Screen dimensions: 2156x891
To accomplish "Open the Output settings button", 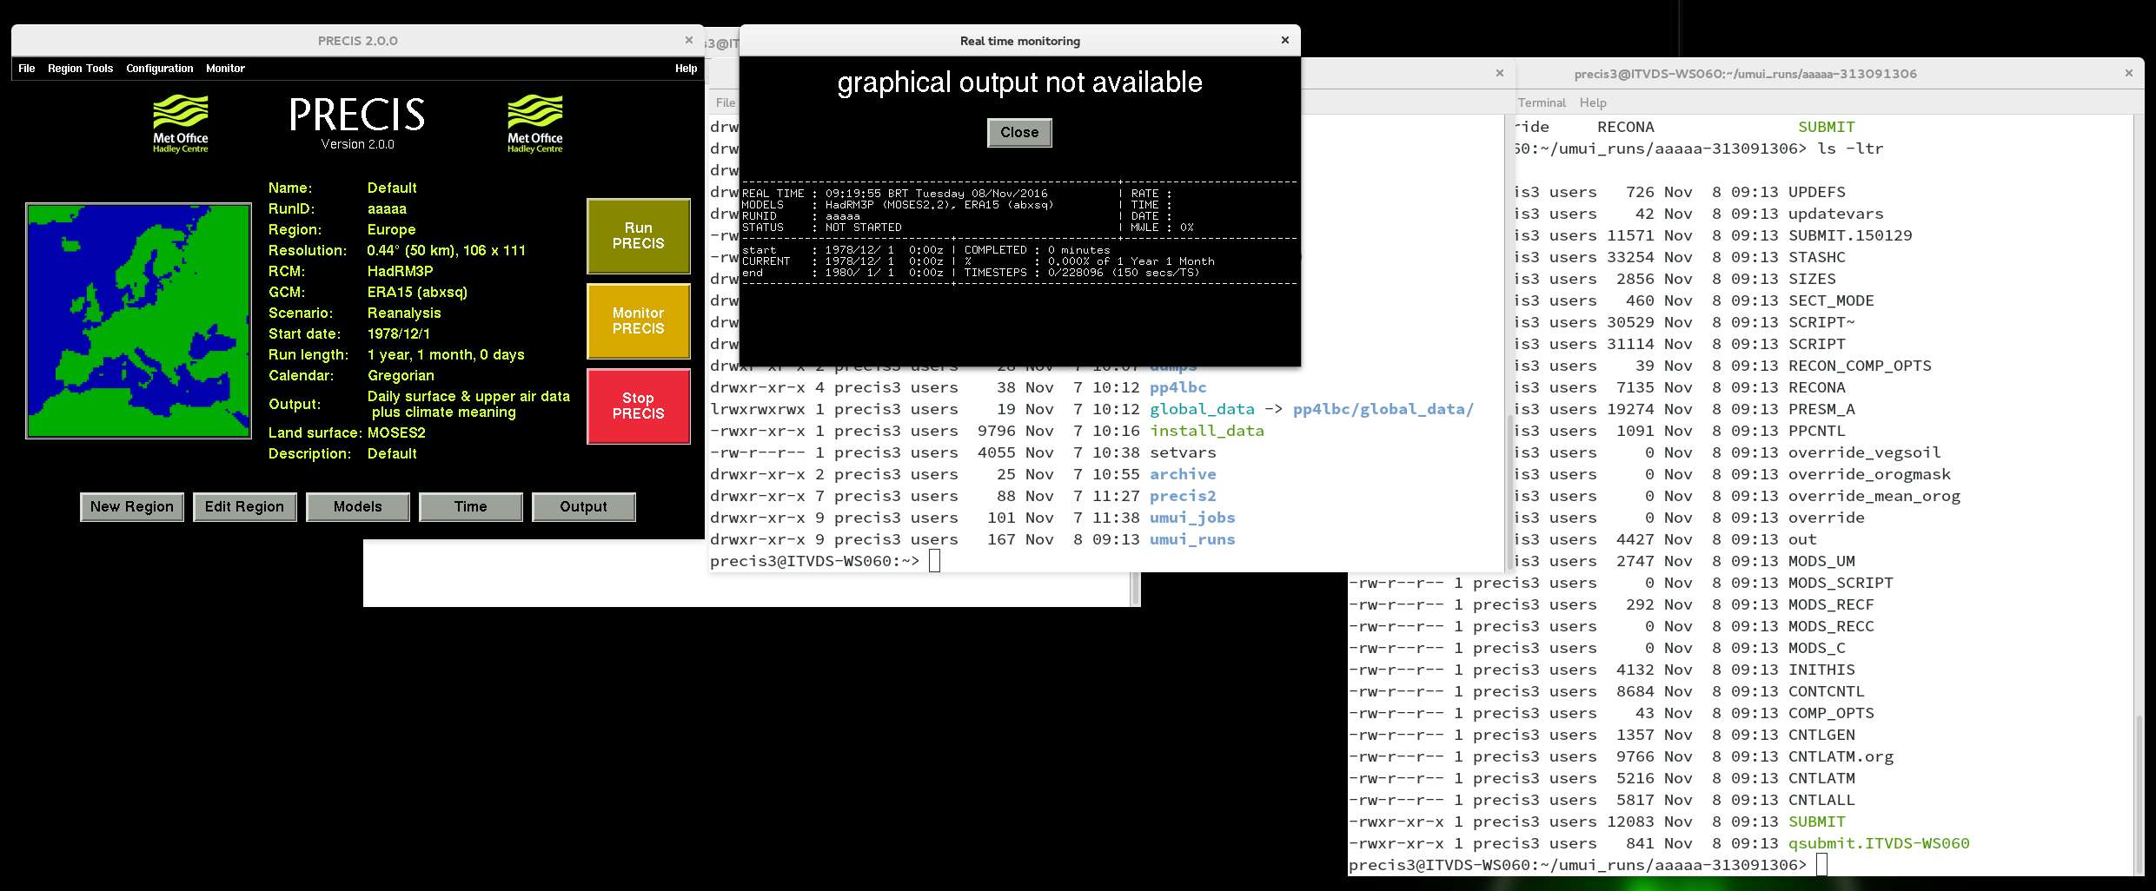I will (584, 507).
